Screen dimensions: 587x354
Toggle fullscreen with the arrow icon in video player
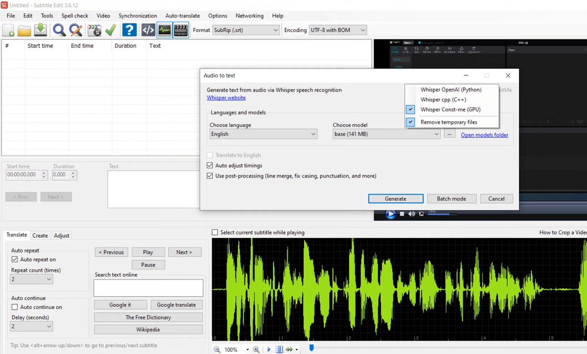421,214
